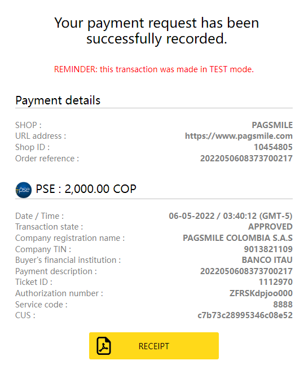Open the https://www.pagsmile.com URL
This screenshot has height=365, width=304.
click(239, 136)
